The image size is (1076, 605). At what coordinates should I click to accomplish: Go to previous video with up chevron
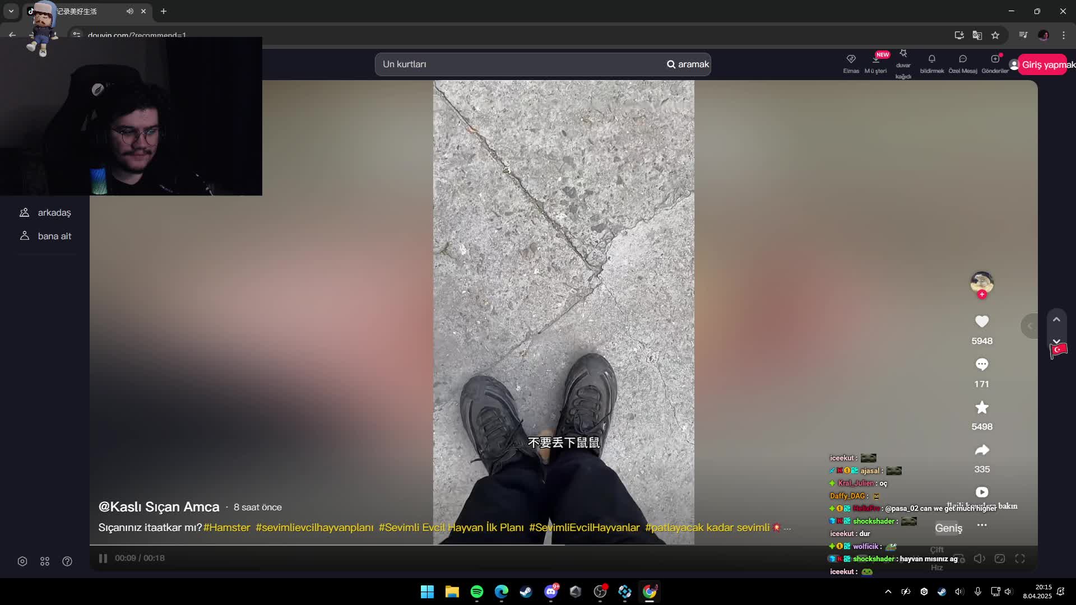(x=1056, y=319)
